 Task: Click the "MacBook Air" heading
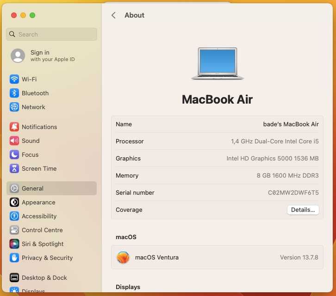[x=217, y=99]
